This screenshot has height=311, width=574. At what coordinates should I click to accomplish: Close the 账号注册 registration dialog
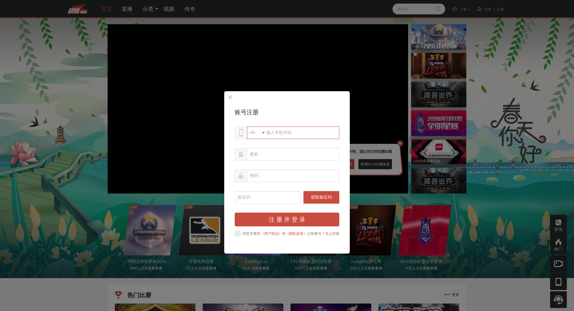coord(230,97)
